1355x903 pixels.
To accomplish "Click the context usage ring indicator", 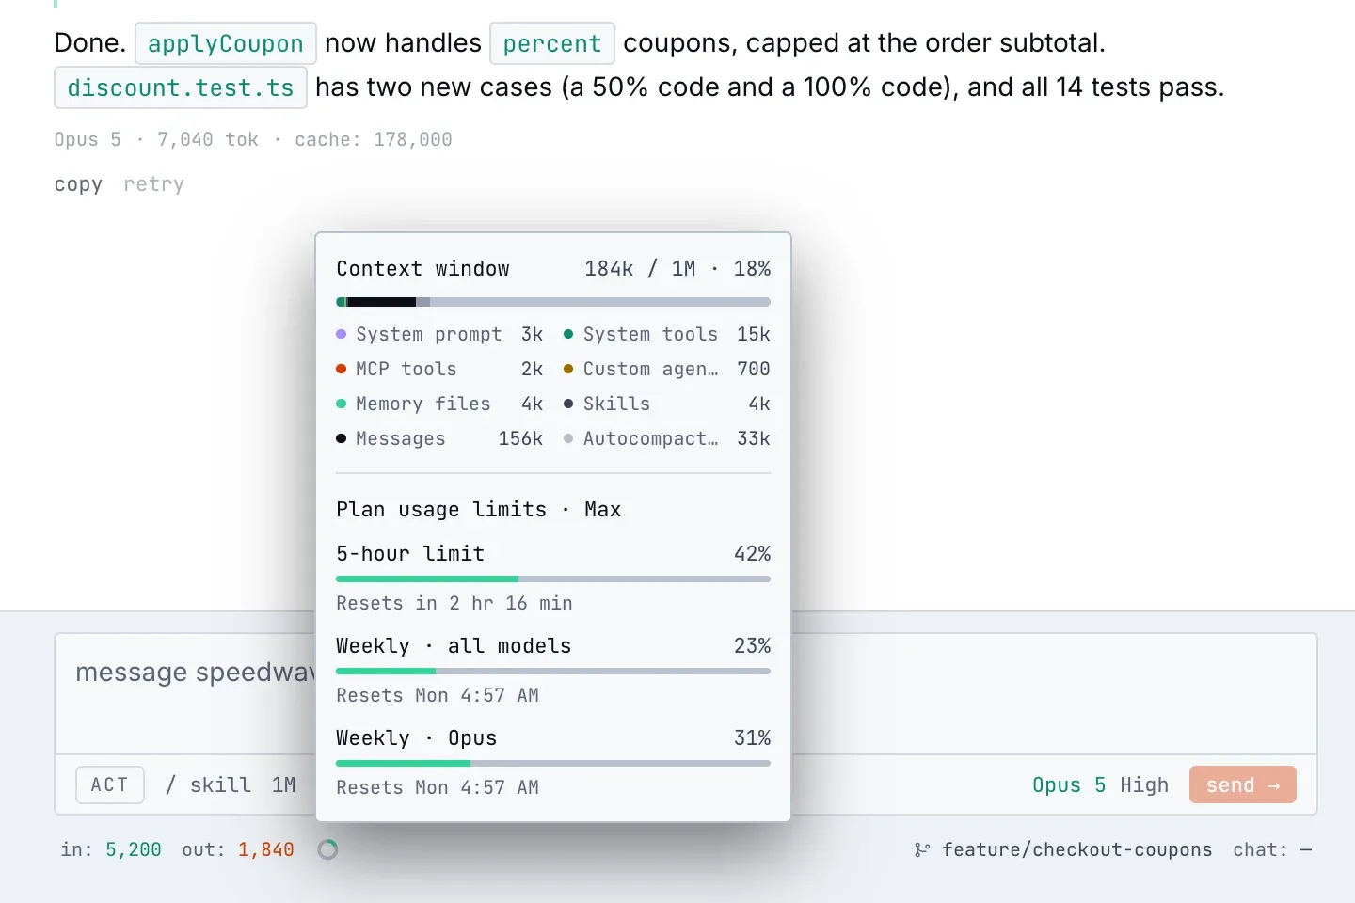I will (x=327, y=849).
